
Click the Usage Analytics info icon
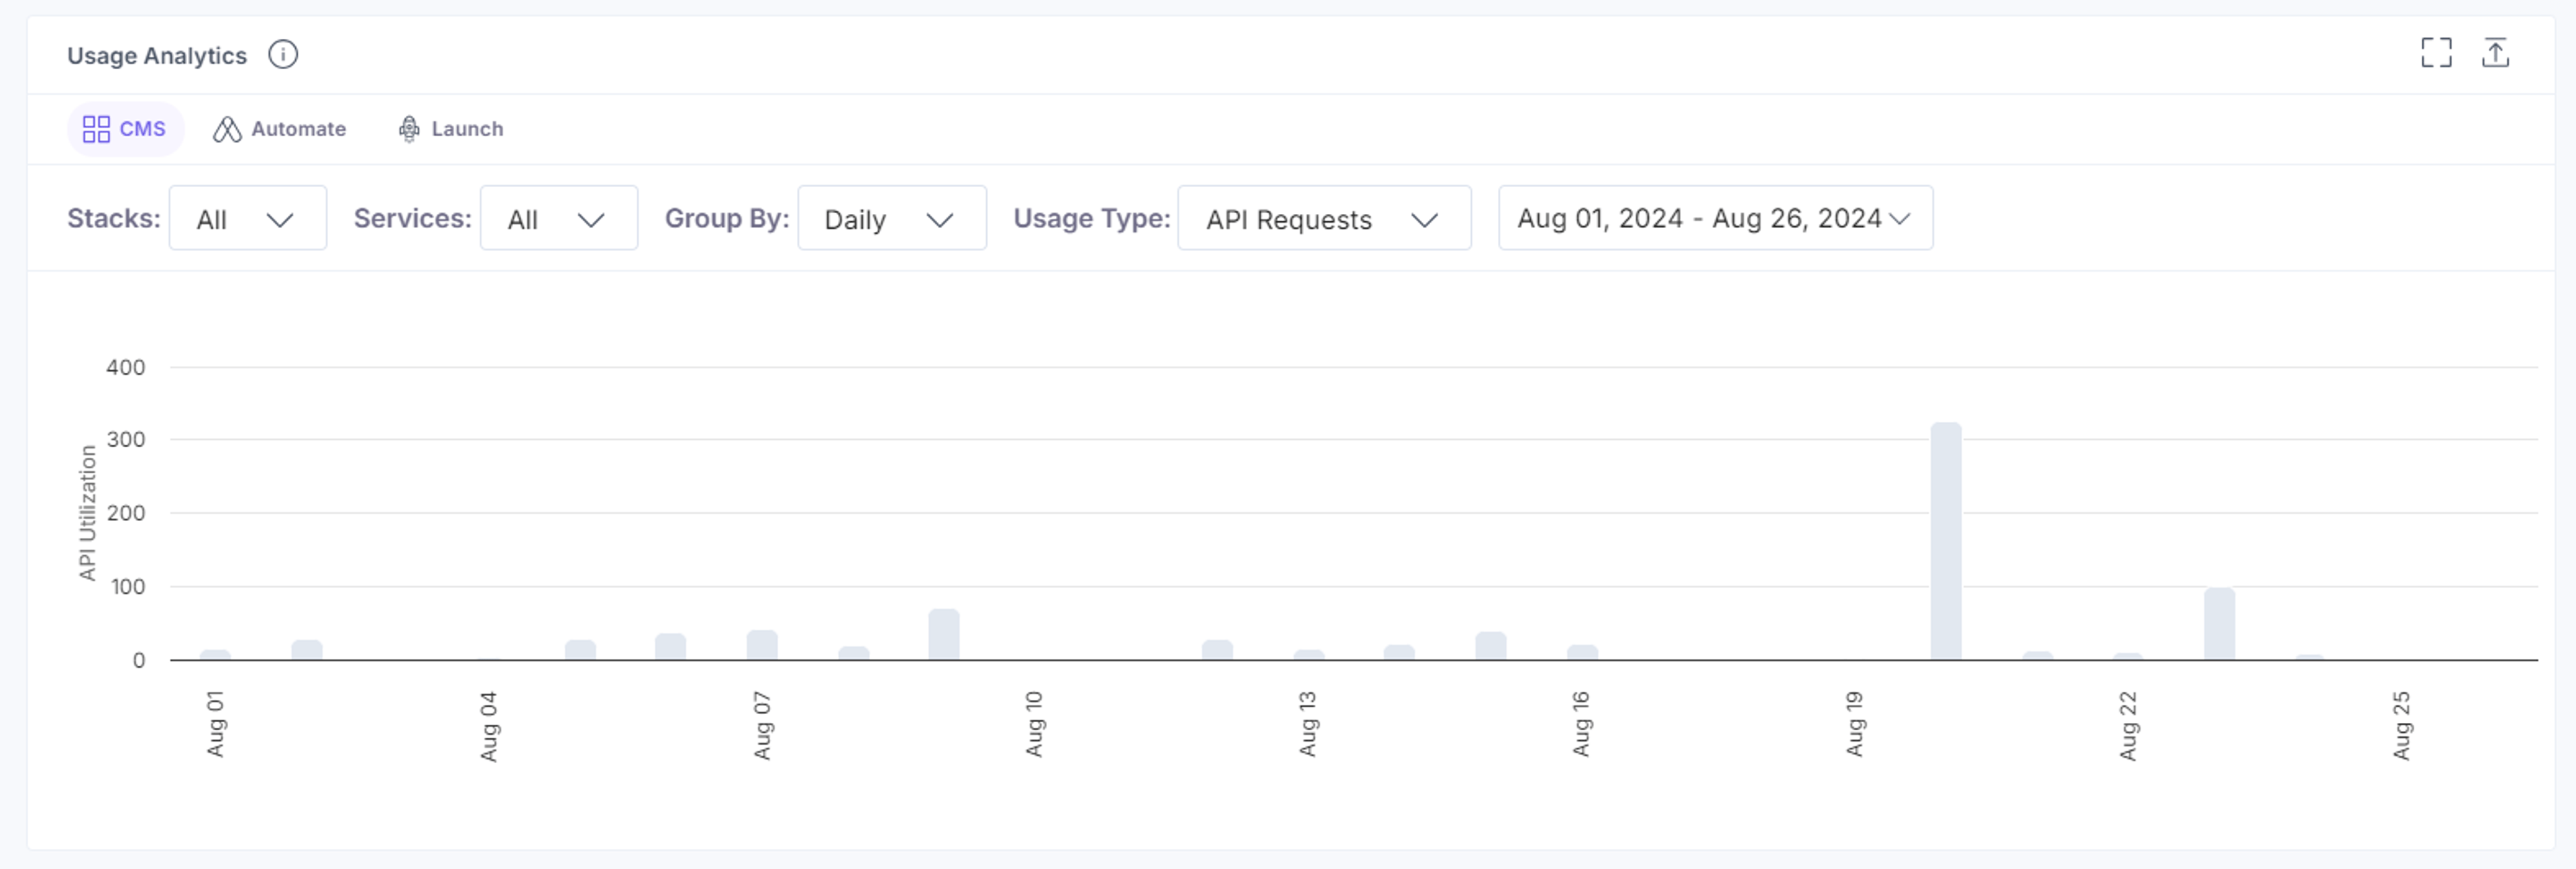point(283,54)
